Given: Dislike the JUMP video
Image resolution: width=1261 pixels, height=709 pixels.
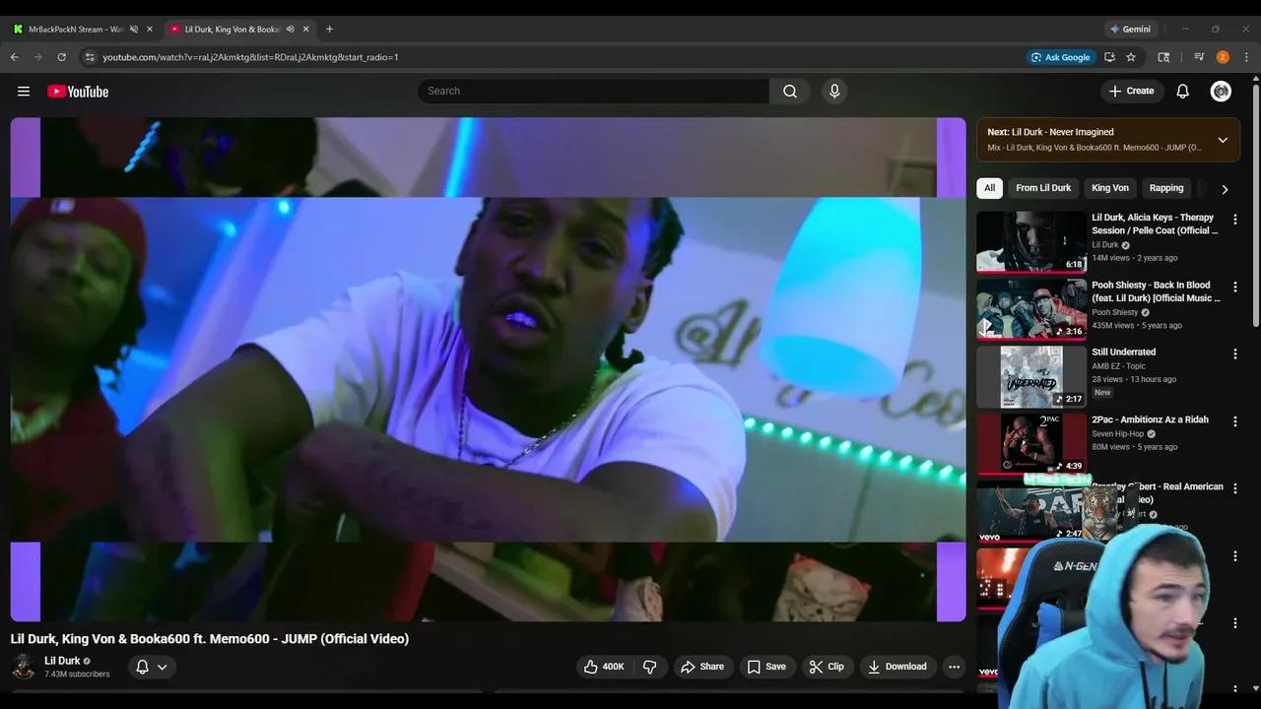Looking at the screenshot, I should pos(650,667).
